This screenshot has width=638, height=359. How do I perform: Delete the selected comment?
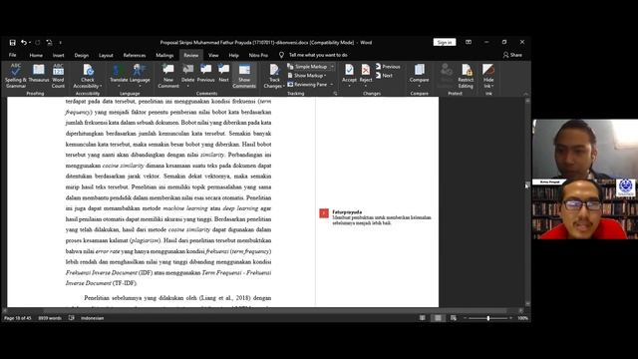click(x=187, y=73)
